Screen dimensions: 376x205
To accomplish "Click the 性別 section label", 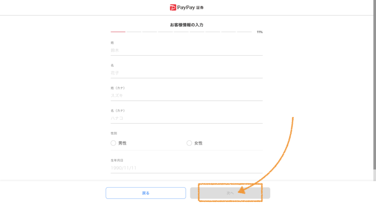I will (x=114, y=133).
